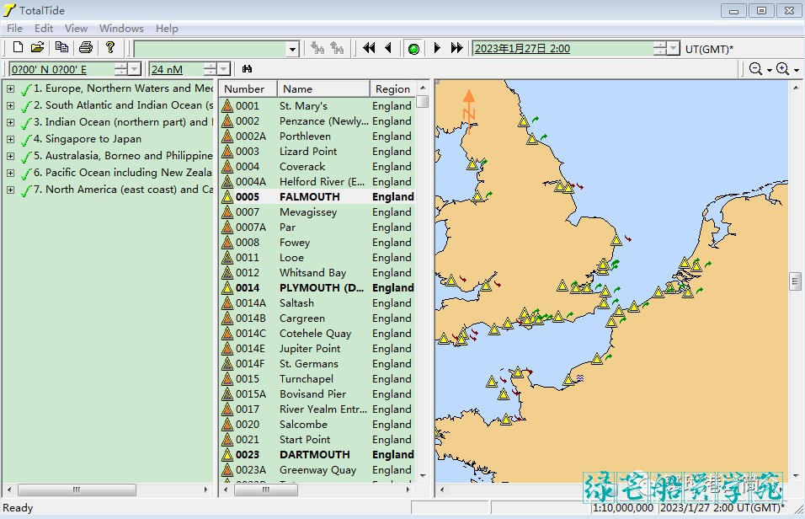Fast forward with double-right arrow
805x519 pixels.
[x=456, y=48]
